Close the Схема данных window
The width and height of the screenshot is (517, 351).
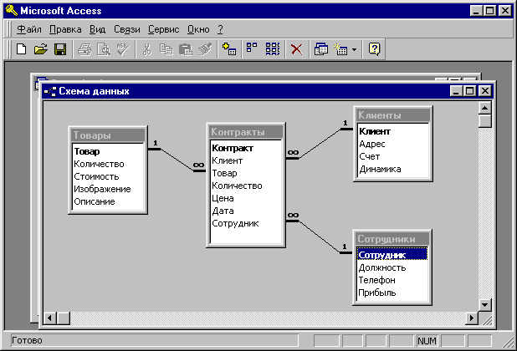pyautogui.click(x=485, y=91)
